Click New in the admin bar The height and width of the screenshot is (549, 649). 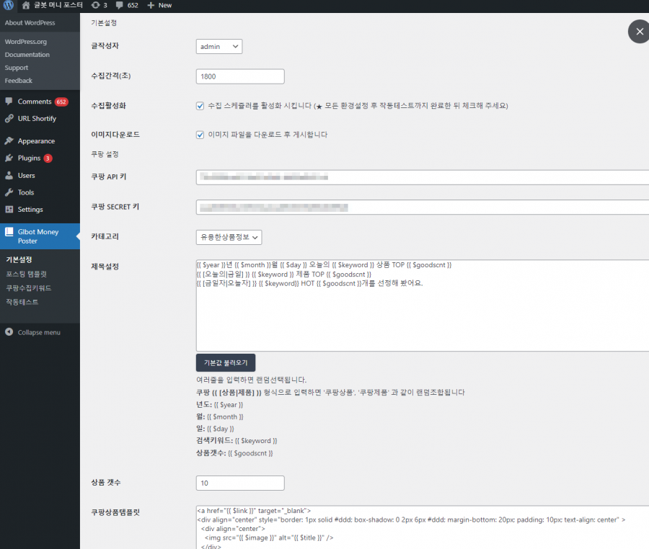click(165, 5)
